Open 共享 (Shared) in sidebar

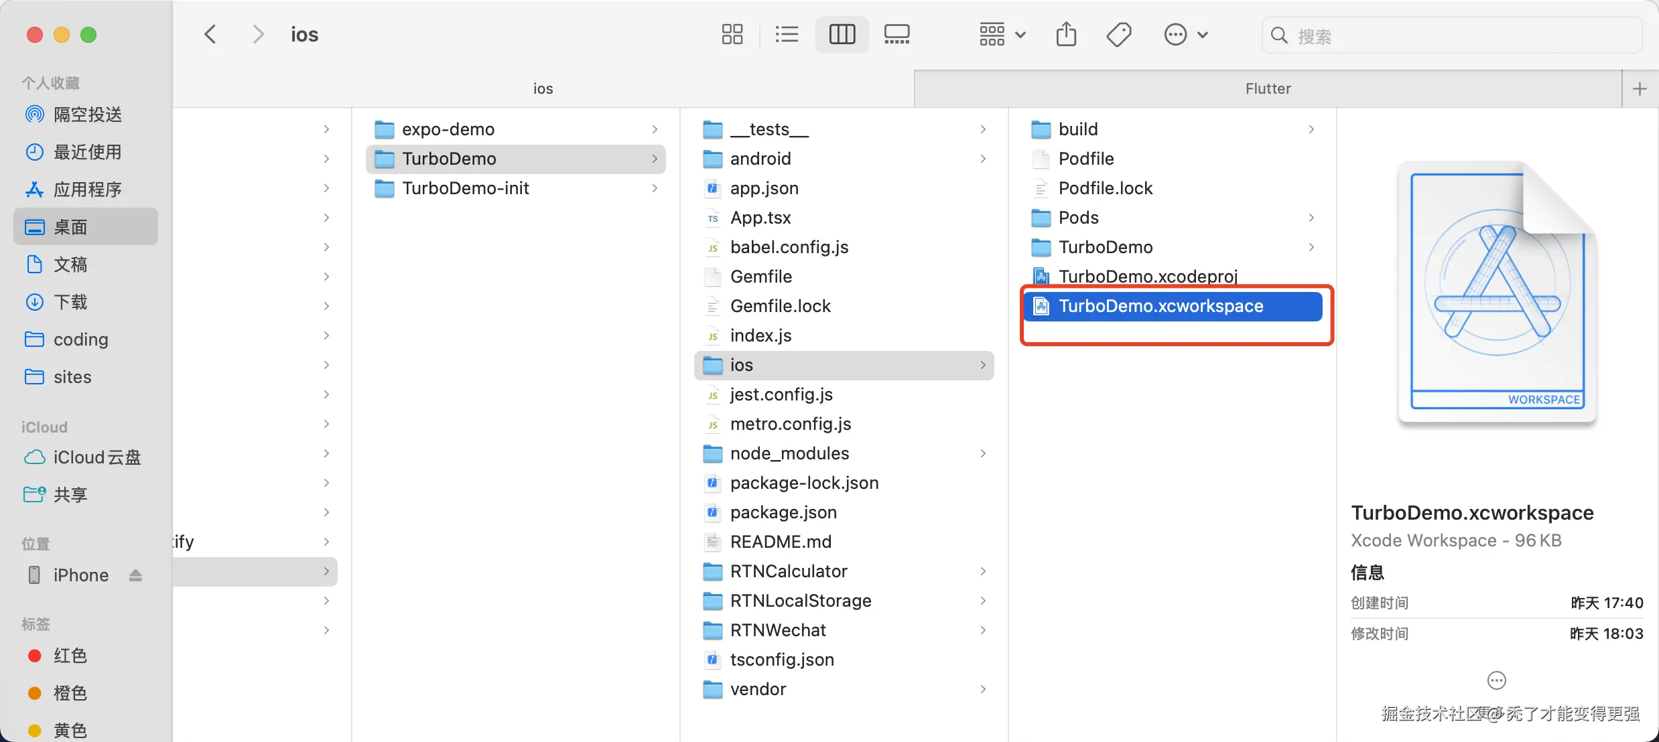point(86,495)
